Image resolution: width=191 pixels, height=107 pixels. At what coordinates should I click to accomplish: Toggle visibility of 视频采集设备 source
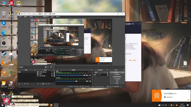pos(52,72)
